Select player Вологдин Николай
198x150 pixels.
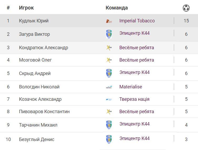click(39, 87)
